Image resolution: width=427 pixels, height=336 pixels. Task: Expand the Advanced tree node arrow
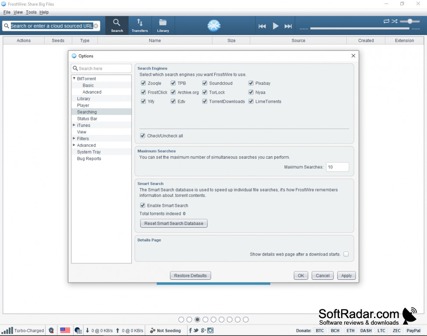(x=74, y=145)
